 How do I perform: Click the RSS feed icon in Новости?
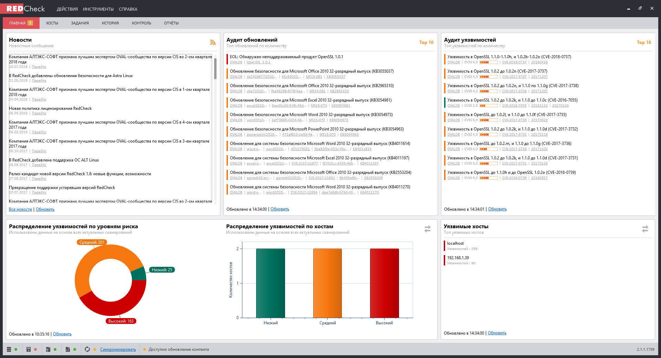pyautogui.click(x=213, y=42)
